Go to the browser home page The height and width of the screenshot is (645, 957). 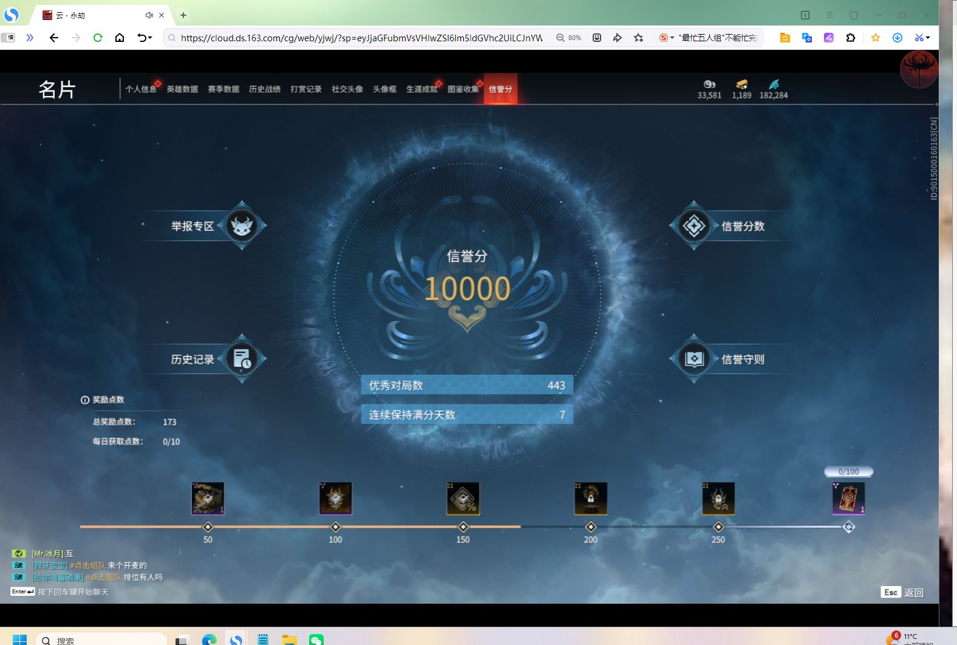coord(120,38)
